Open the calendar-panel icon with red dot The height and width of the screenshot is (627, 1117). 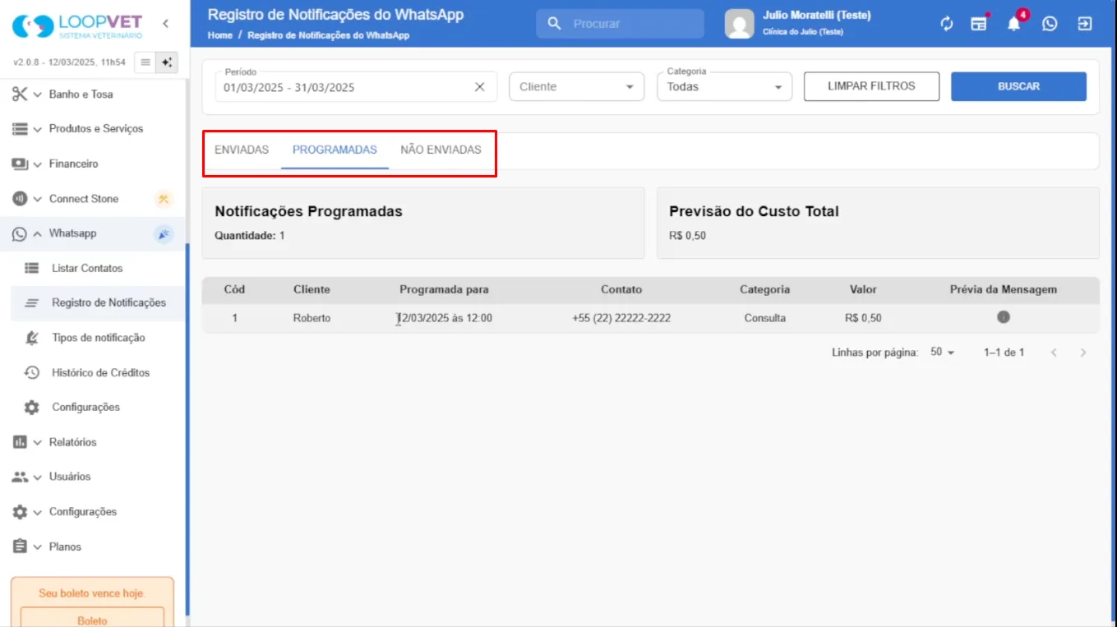979,24
